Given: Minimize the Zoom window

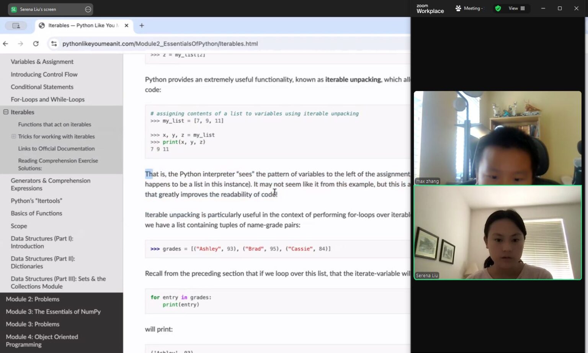Looking at the screenshot, I should 543,8.
